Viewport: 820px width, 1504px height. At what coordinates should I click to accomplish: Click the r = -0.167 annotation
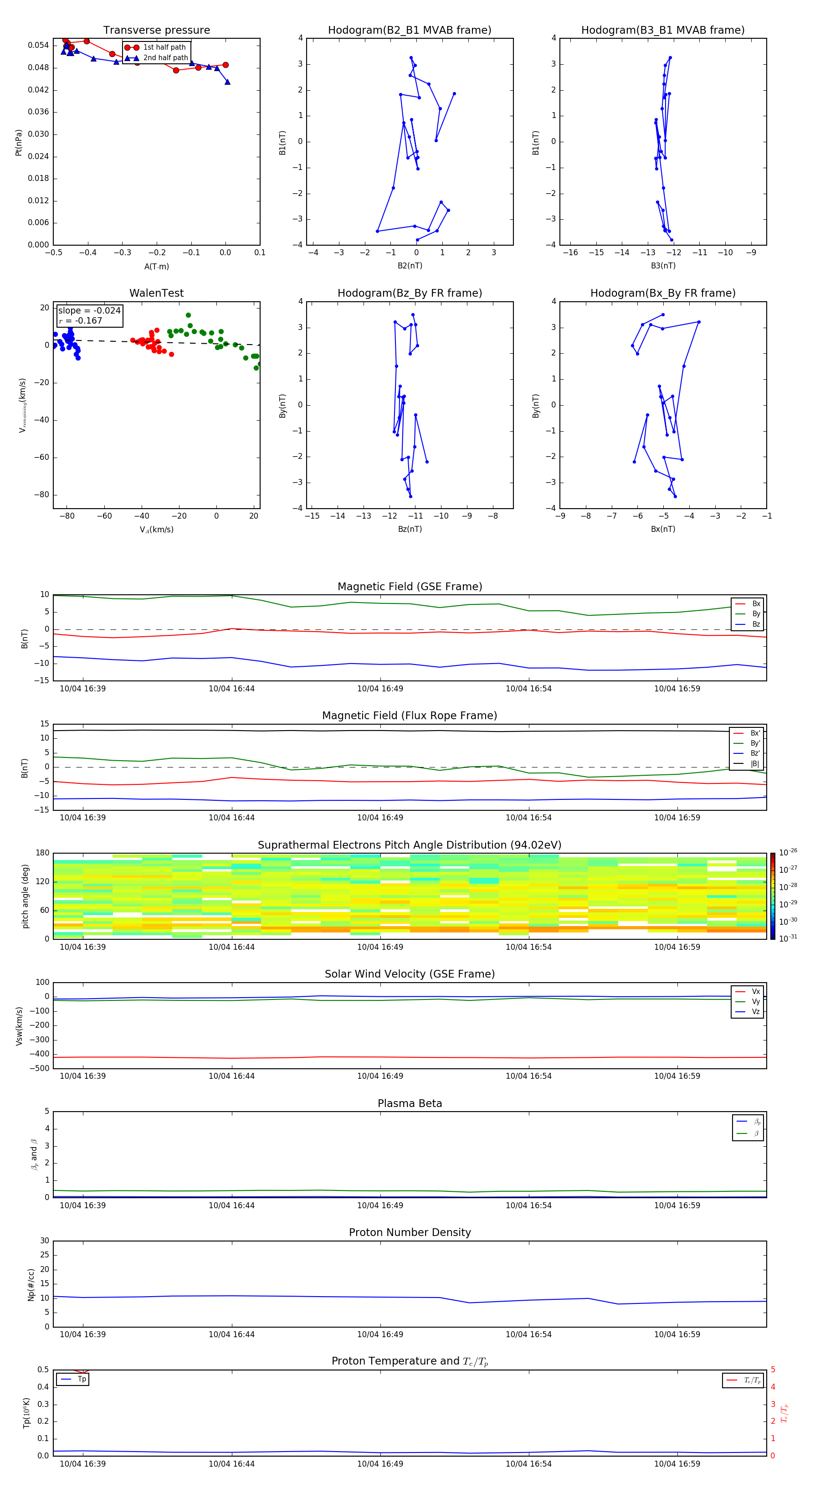pos(81,320)
